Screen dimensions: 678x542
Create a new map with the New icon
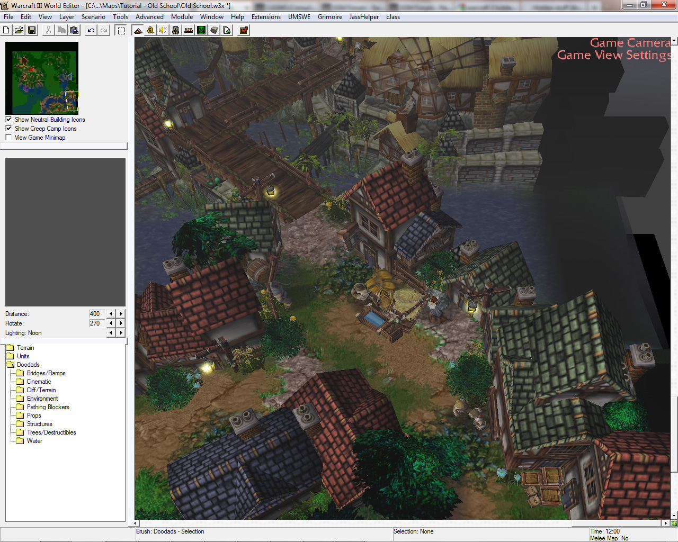click(6, 30)
